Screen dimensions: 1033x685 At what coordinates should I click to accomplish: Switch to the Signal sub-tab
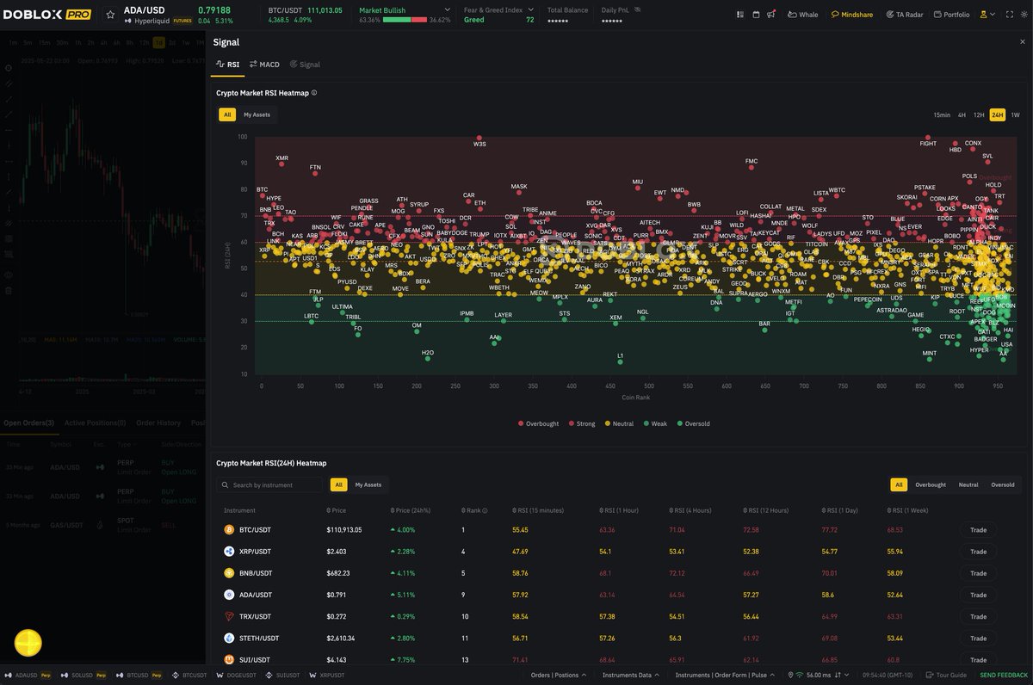click(305, 65)
